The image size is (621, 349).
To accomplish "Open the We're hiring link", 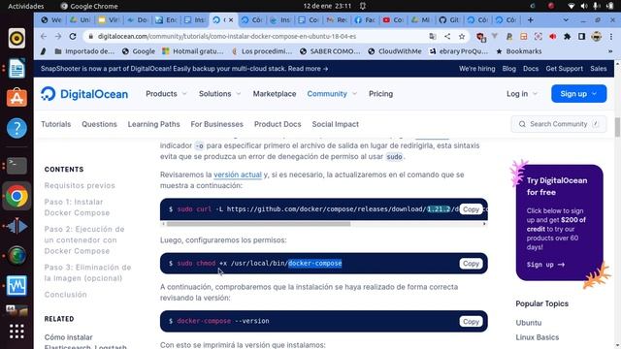I will tap(476, 69).
